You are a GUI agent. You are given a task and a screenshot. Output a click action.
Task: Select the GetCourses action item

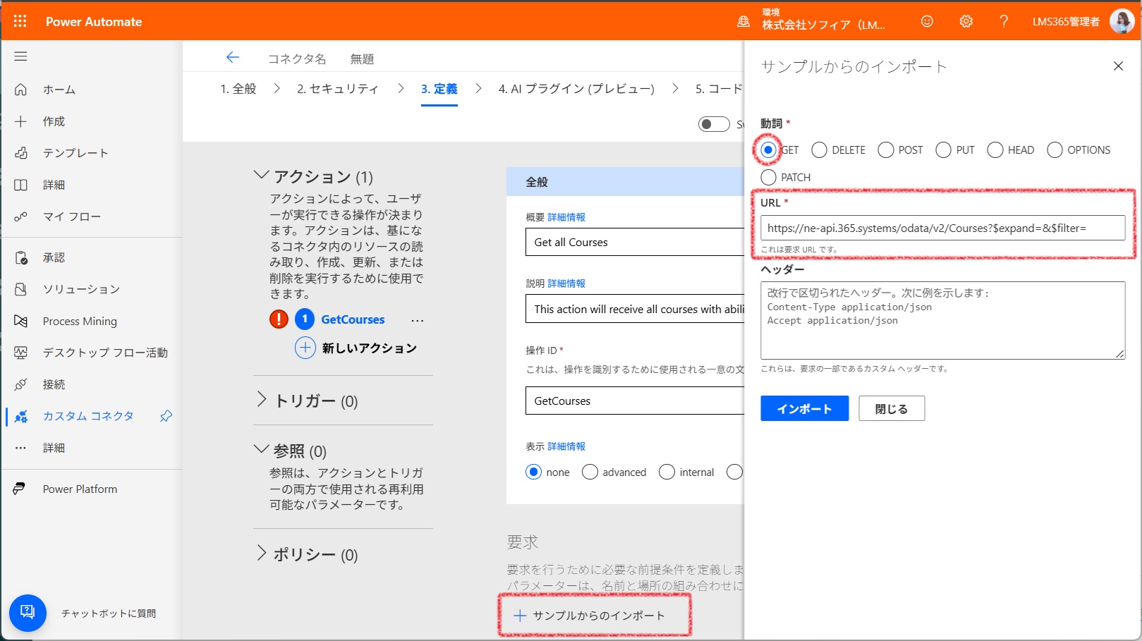(x=353, y=319)
